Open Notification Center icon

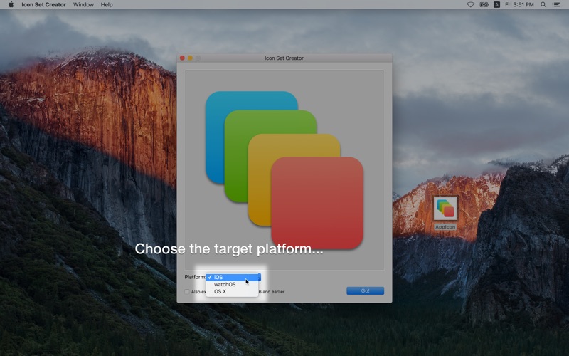pos(556,5)
